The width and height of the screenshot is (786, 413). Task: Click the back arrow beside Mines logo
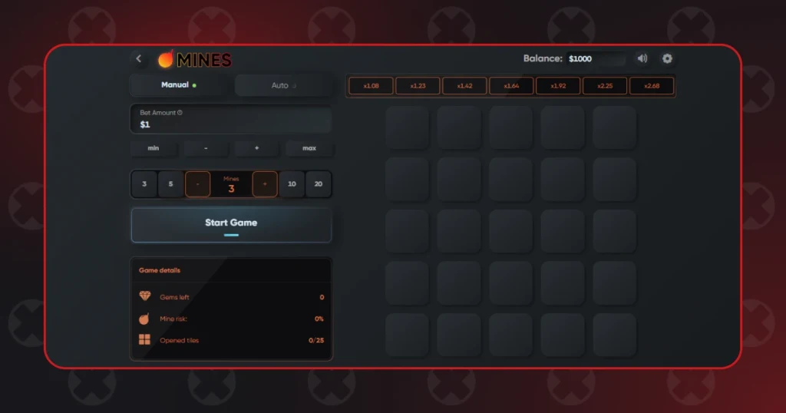139,58
